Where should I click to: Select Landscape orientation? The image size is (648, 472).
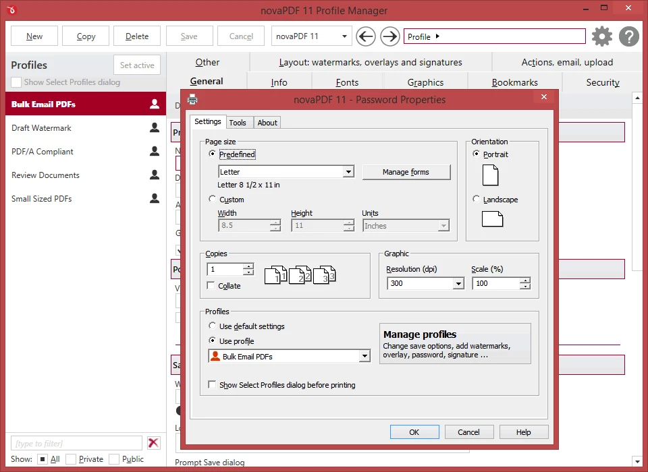click(477, 199)
